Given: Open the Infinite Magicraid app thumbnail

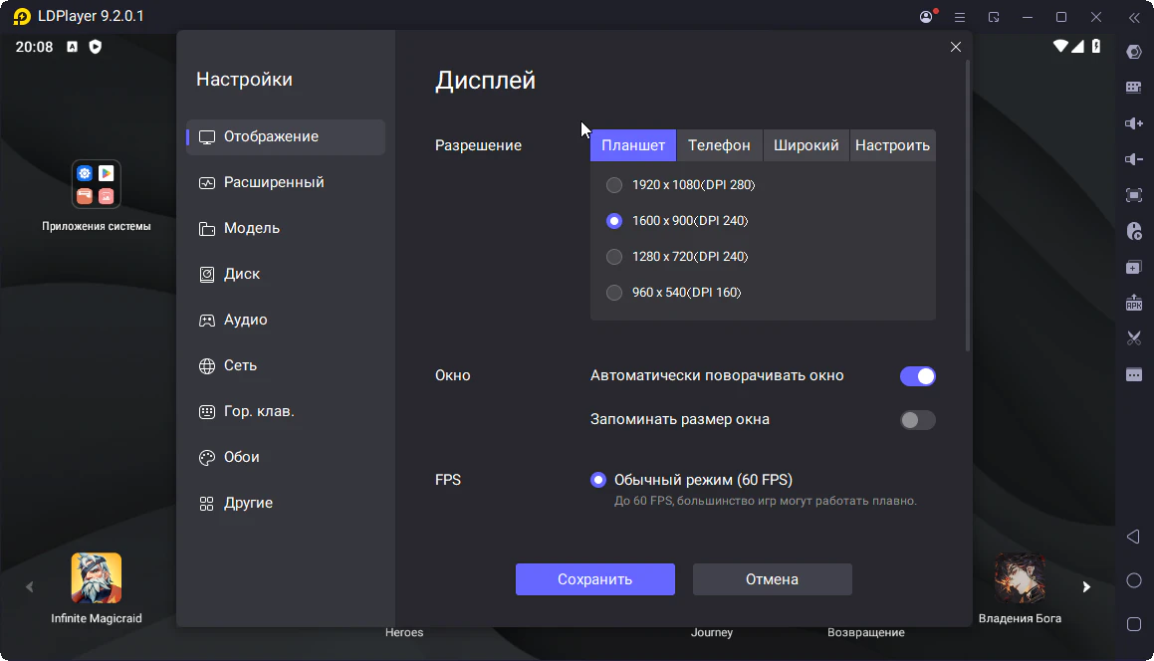Looking at the screenshot, I should pos(97,578).
